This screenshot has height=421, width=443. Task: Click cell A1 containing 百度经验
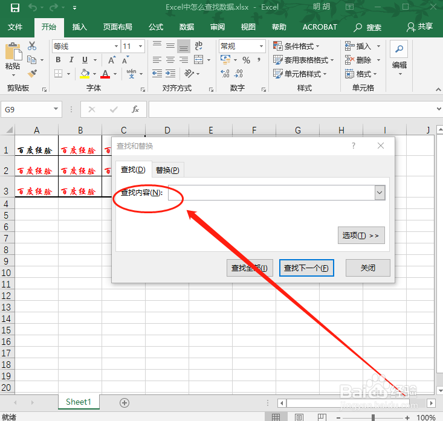[x=36, y=146]
